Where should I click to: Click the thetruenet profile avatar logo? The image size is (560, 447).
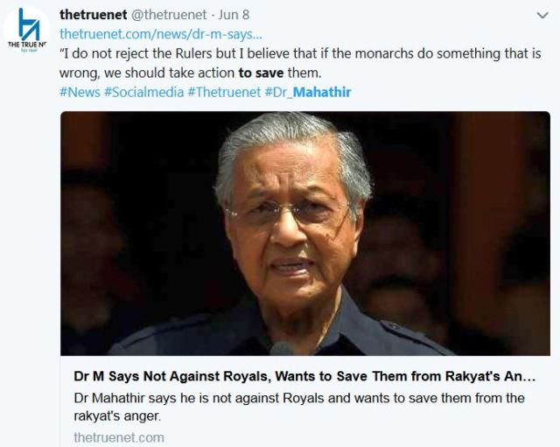click(27, 30)
